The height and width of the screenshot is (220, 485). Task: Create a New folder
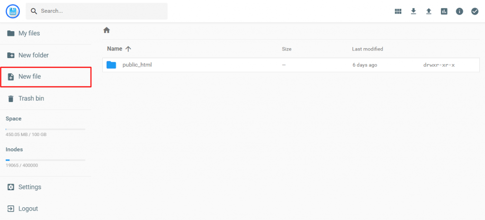click(33, 55)
